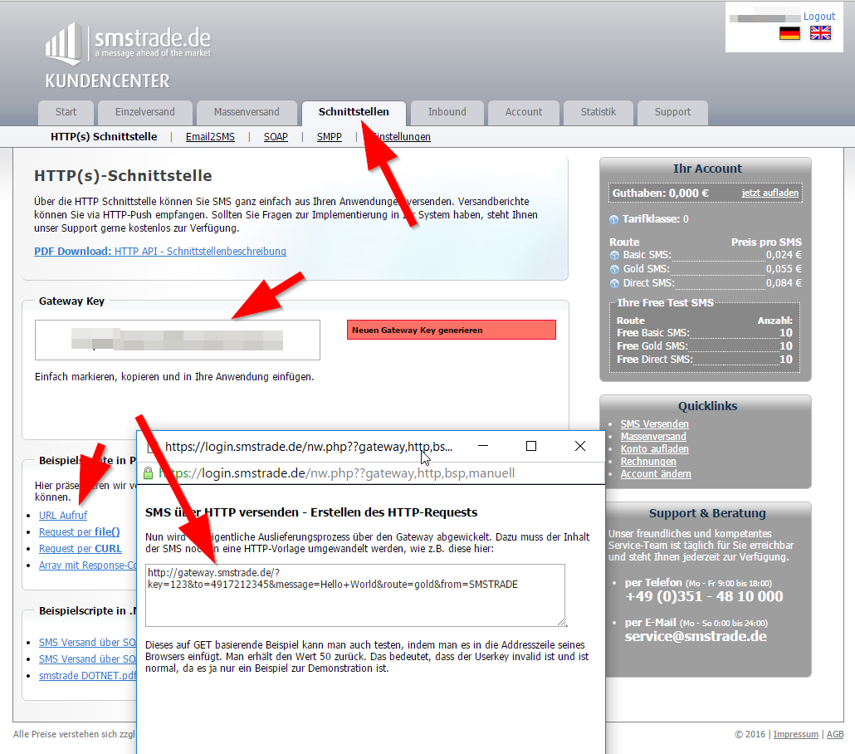
Task: Open Massenversand quicklink
Action: coord(653,437)
